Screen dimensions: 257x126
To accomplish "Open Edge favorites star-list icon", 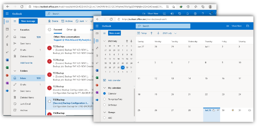I will pyautogui.click(x=196, y=6).
